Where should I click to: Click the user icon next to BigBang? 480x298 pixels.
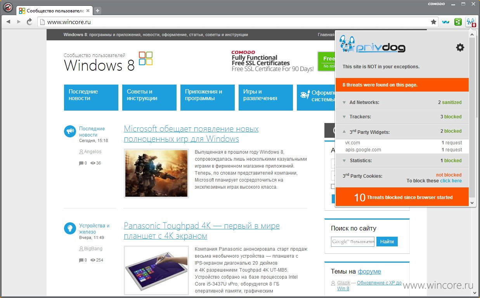81,249
